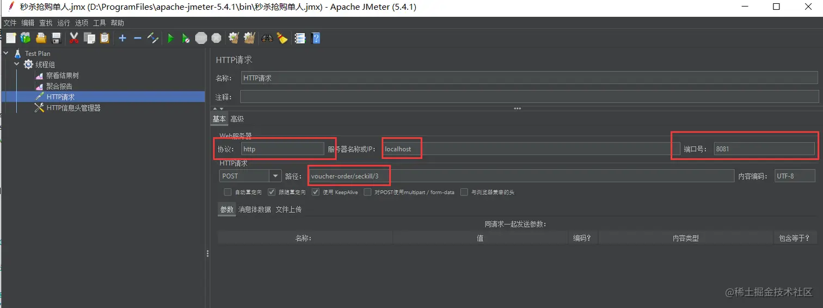Shut down test threads with shutdown icon

[x=217, y=38]
